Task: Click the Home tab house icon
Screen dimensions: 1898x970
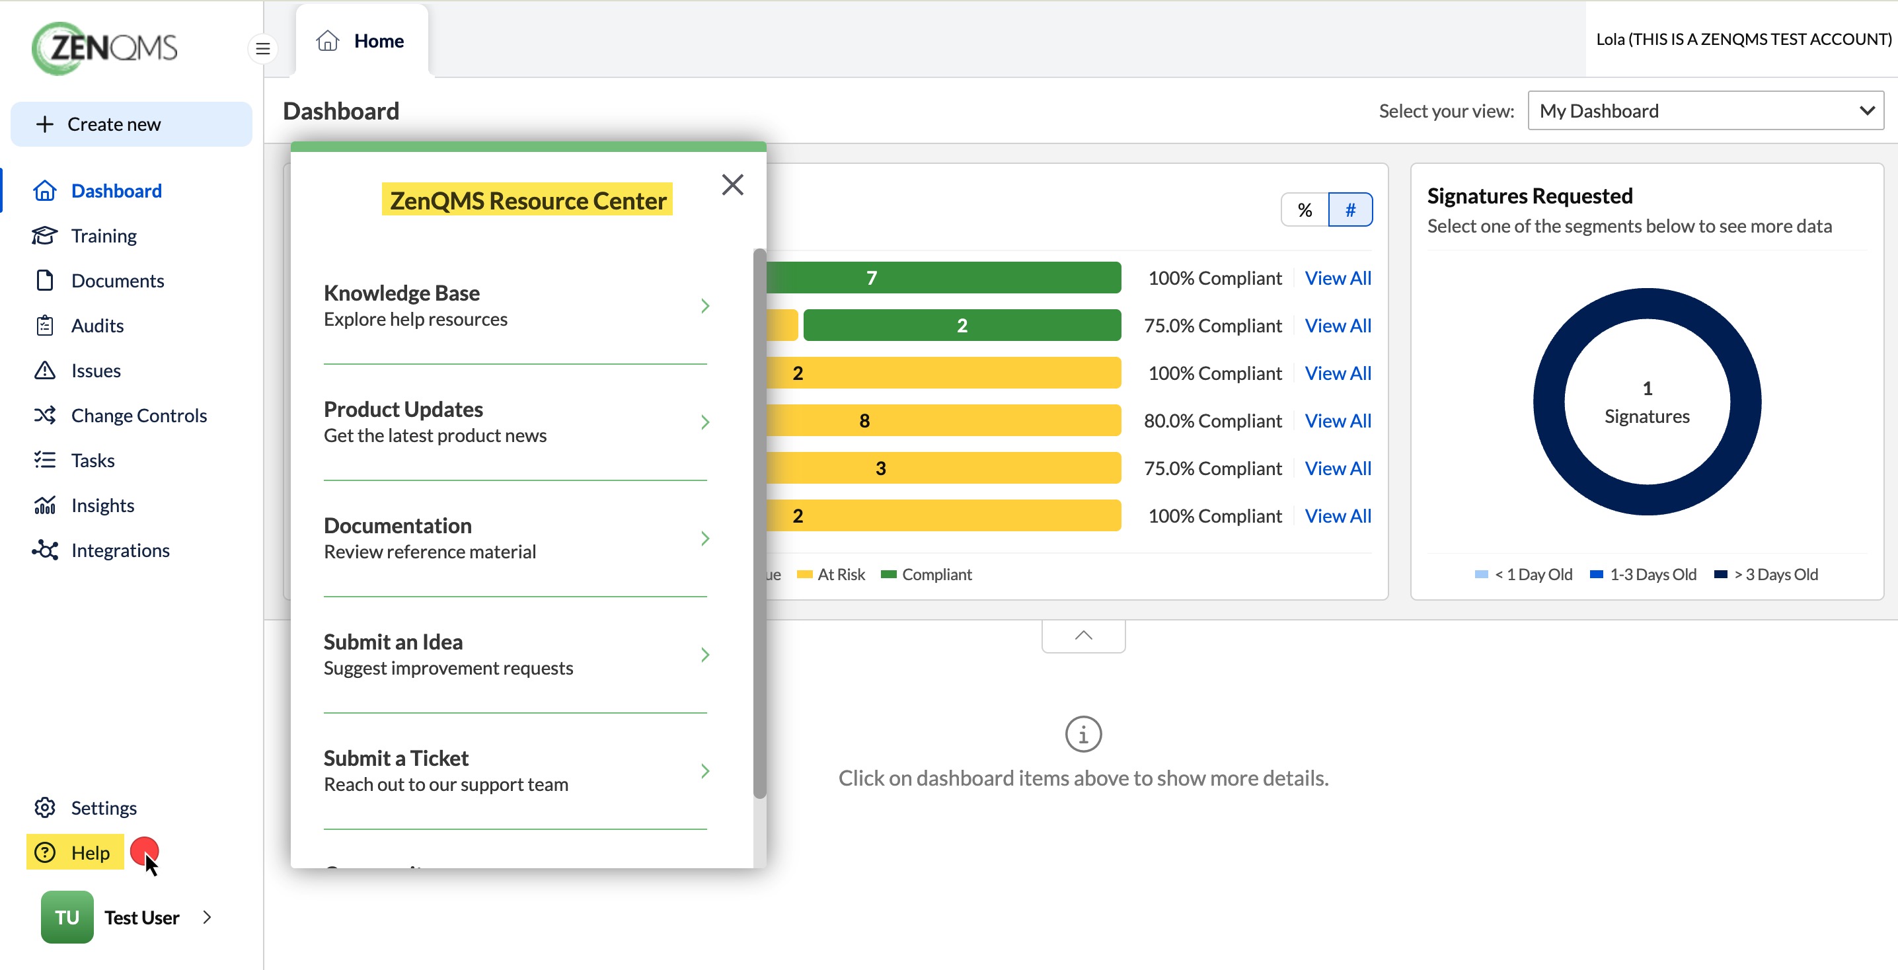Action: [x=328, y=40]
